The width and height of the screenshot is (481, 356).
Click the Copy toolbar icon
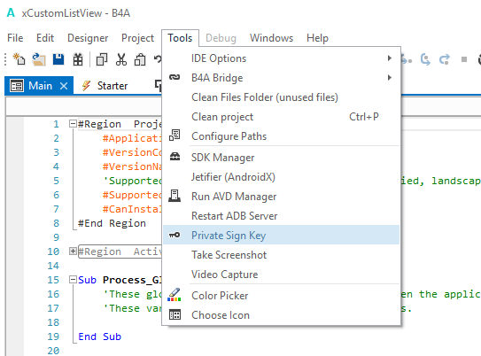point(102,59)
